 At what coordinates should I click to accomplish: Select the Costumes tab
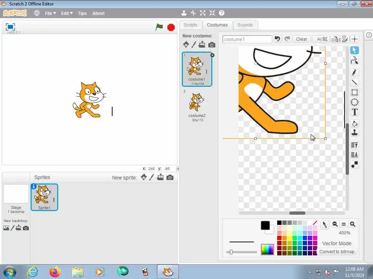(217, 25)
